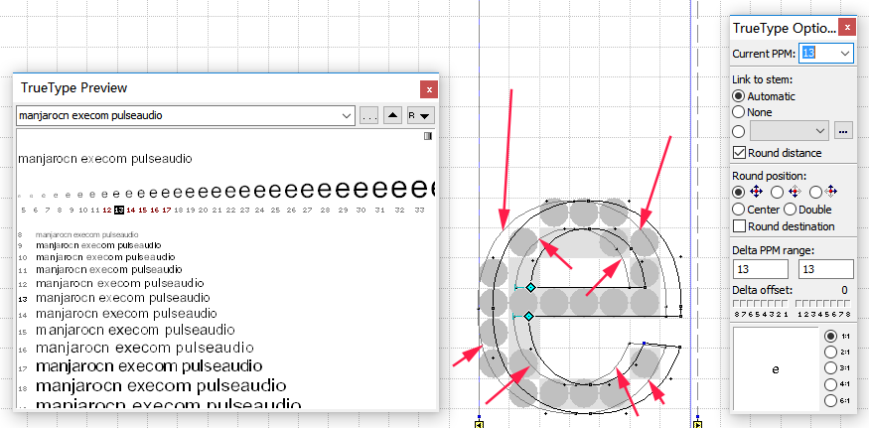Select 6:1 preview zoom ratio
The image size is (869, 428).
tap(830, 400)
